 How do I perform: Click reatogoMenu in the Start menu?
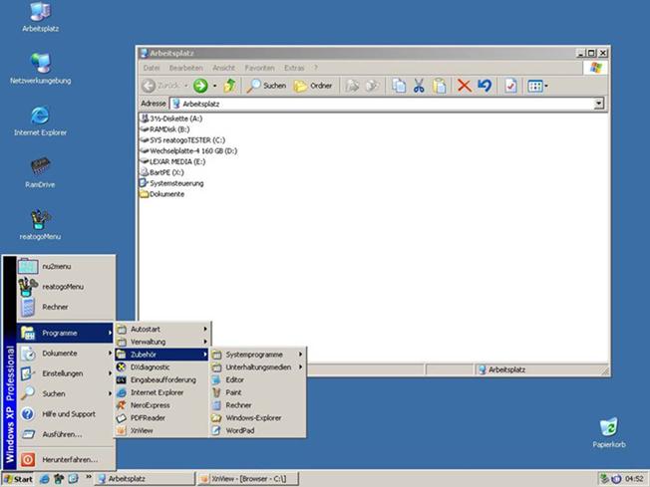tap(66, 287)
